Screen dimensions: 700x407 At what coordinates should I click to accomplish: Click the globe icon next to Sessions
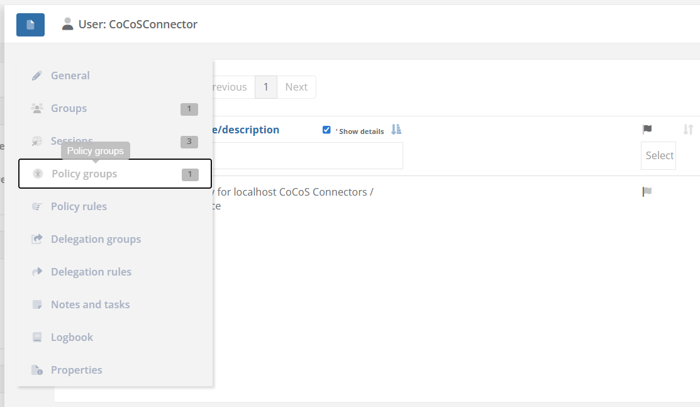pyautogui.click(x=37, y=141)
